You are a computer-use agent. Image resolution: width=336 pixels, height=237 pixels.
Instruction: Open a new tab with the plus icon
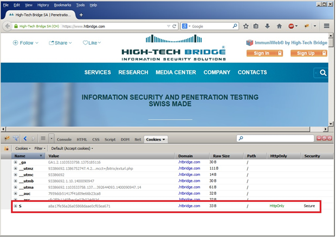click(x=81, y=15)
